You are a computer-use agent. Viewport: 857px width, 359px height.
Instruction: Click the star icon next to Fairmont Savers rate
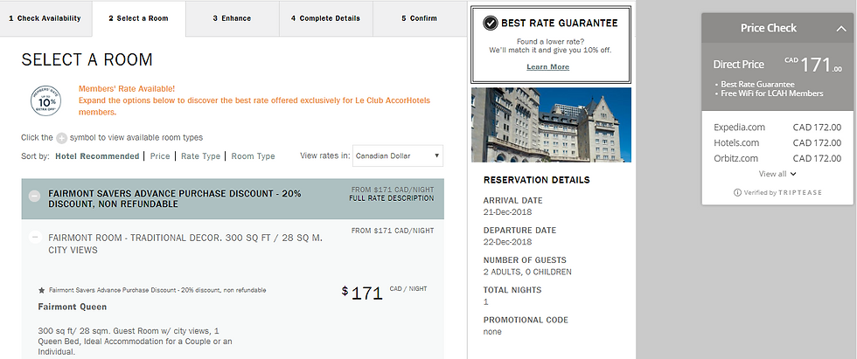(41, 290)
